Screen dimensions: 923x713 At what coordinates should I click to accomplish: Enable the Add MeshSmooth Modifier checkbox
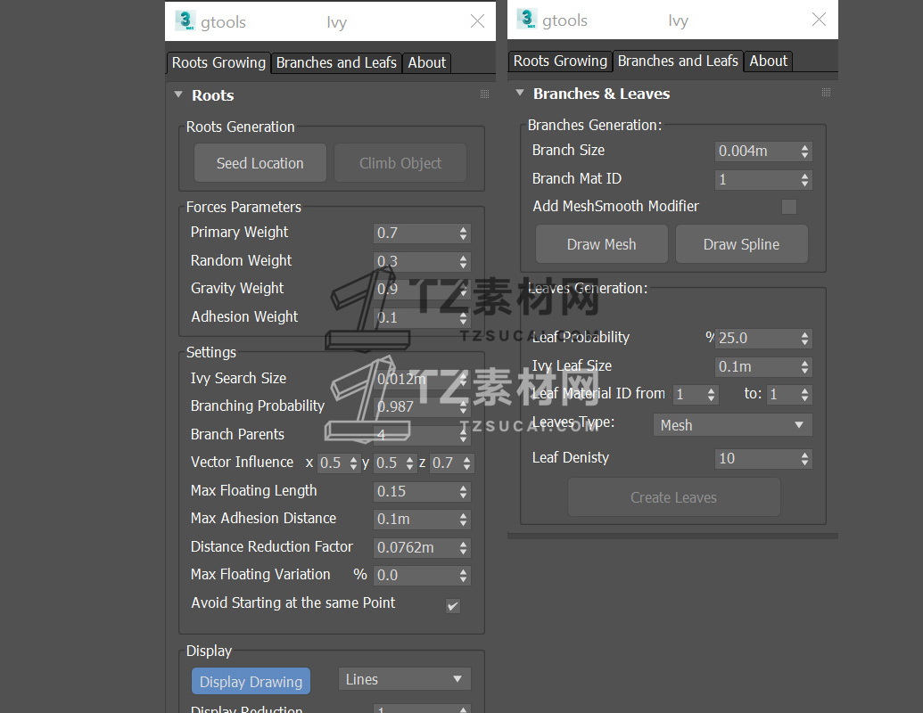[789, 207]
